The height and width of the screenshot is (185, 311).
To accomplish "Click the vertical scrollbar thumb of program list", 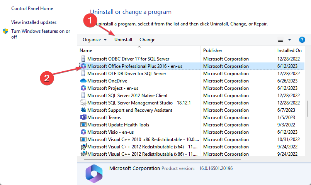I will pos(308,108).
